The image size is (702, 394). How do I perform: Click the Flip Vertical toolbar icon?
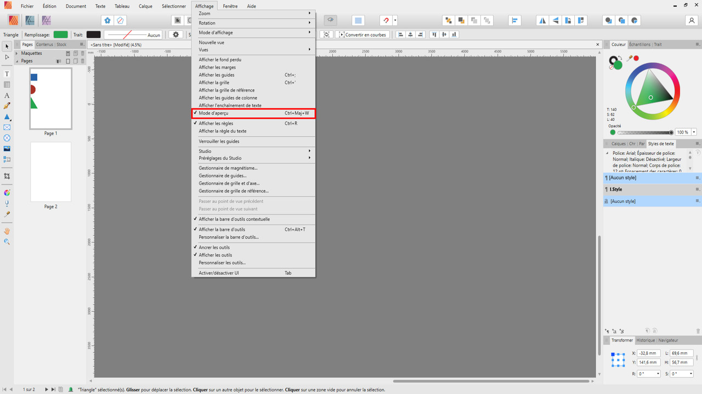[556, 20]
